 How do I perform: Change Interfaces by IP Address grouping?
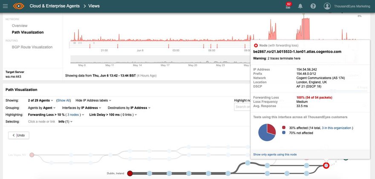[81, 108]
